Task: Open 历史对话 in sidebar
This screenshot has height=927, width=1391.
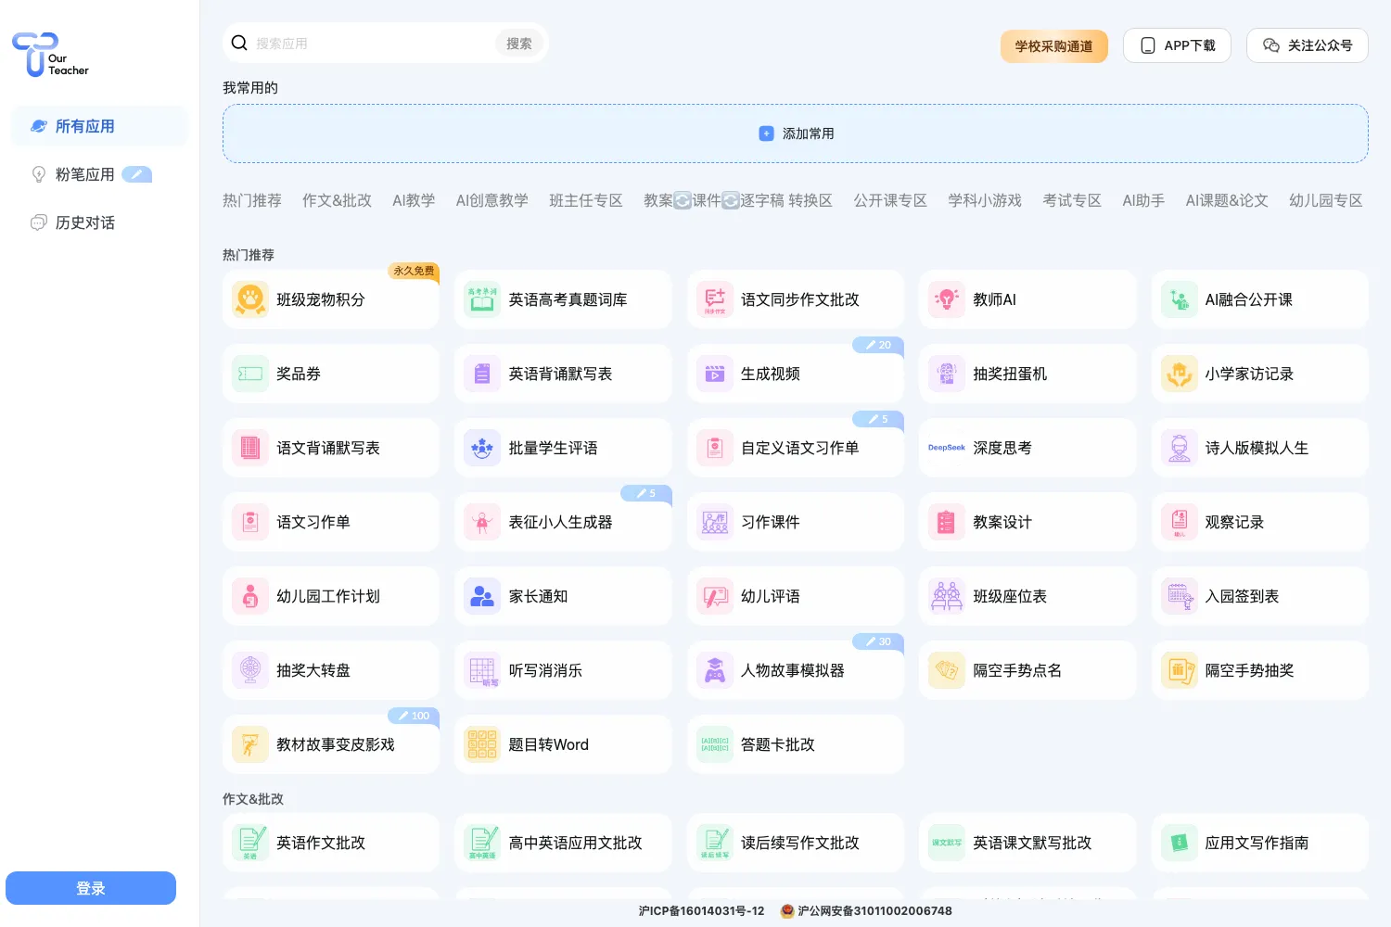Action: point(99,222)
